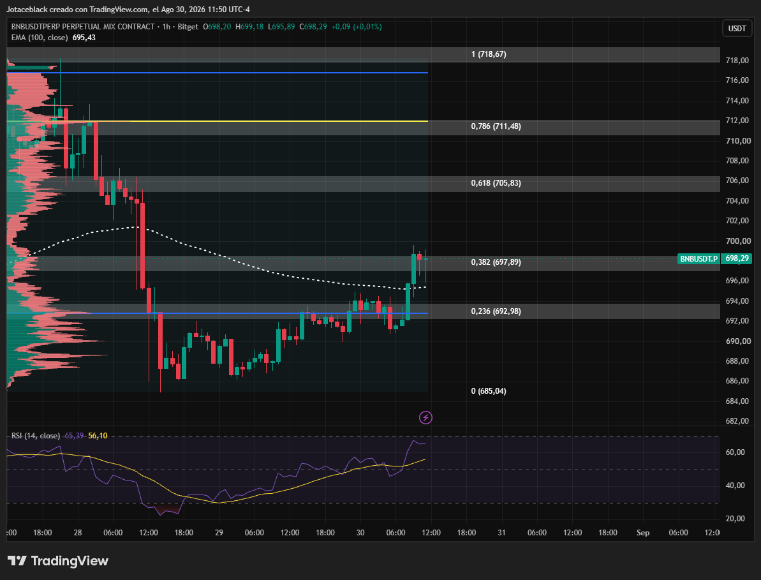The height and width of the screenshot is (580, 761).
Task: Click the 716,00 price axis label
Action: click(x=737, y=80)
